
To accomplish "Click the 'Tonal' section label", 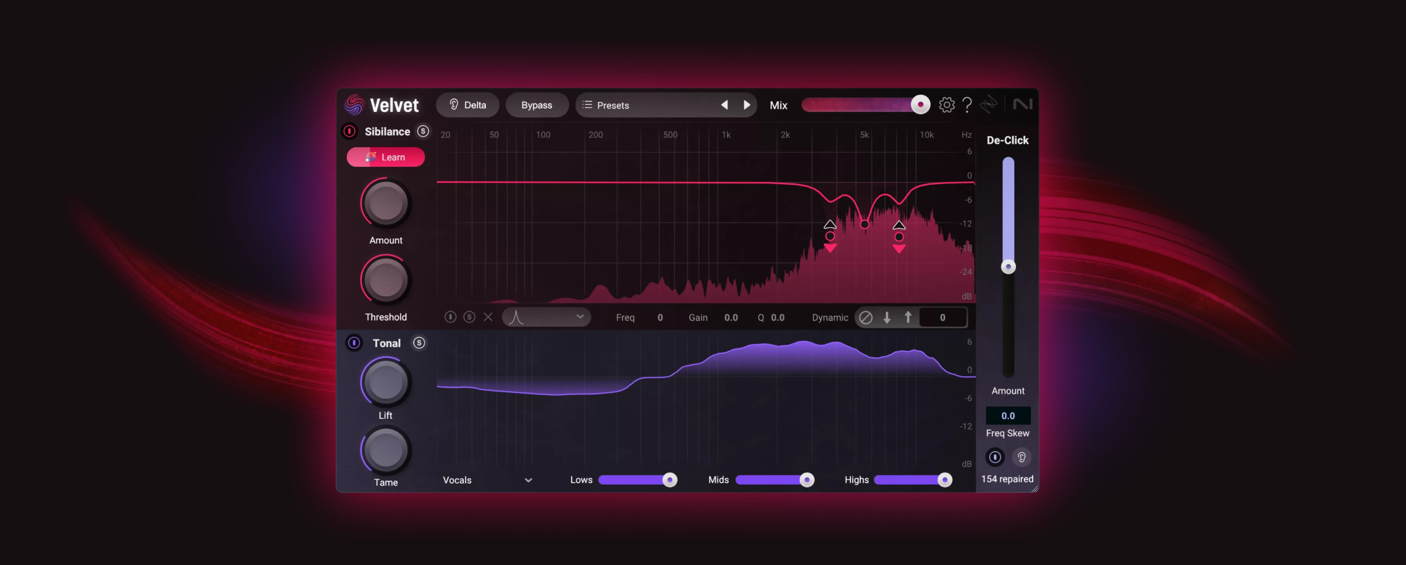I will pos(386,343).
